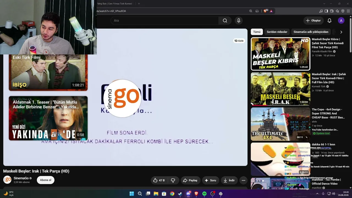This screenshot has height=198, width=352.
Task: Click the YouTube search magnifier button
Action: (225, 21)
